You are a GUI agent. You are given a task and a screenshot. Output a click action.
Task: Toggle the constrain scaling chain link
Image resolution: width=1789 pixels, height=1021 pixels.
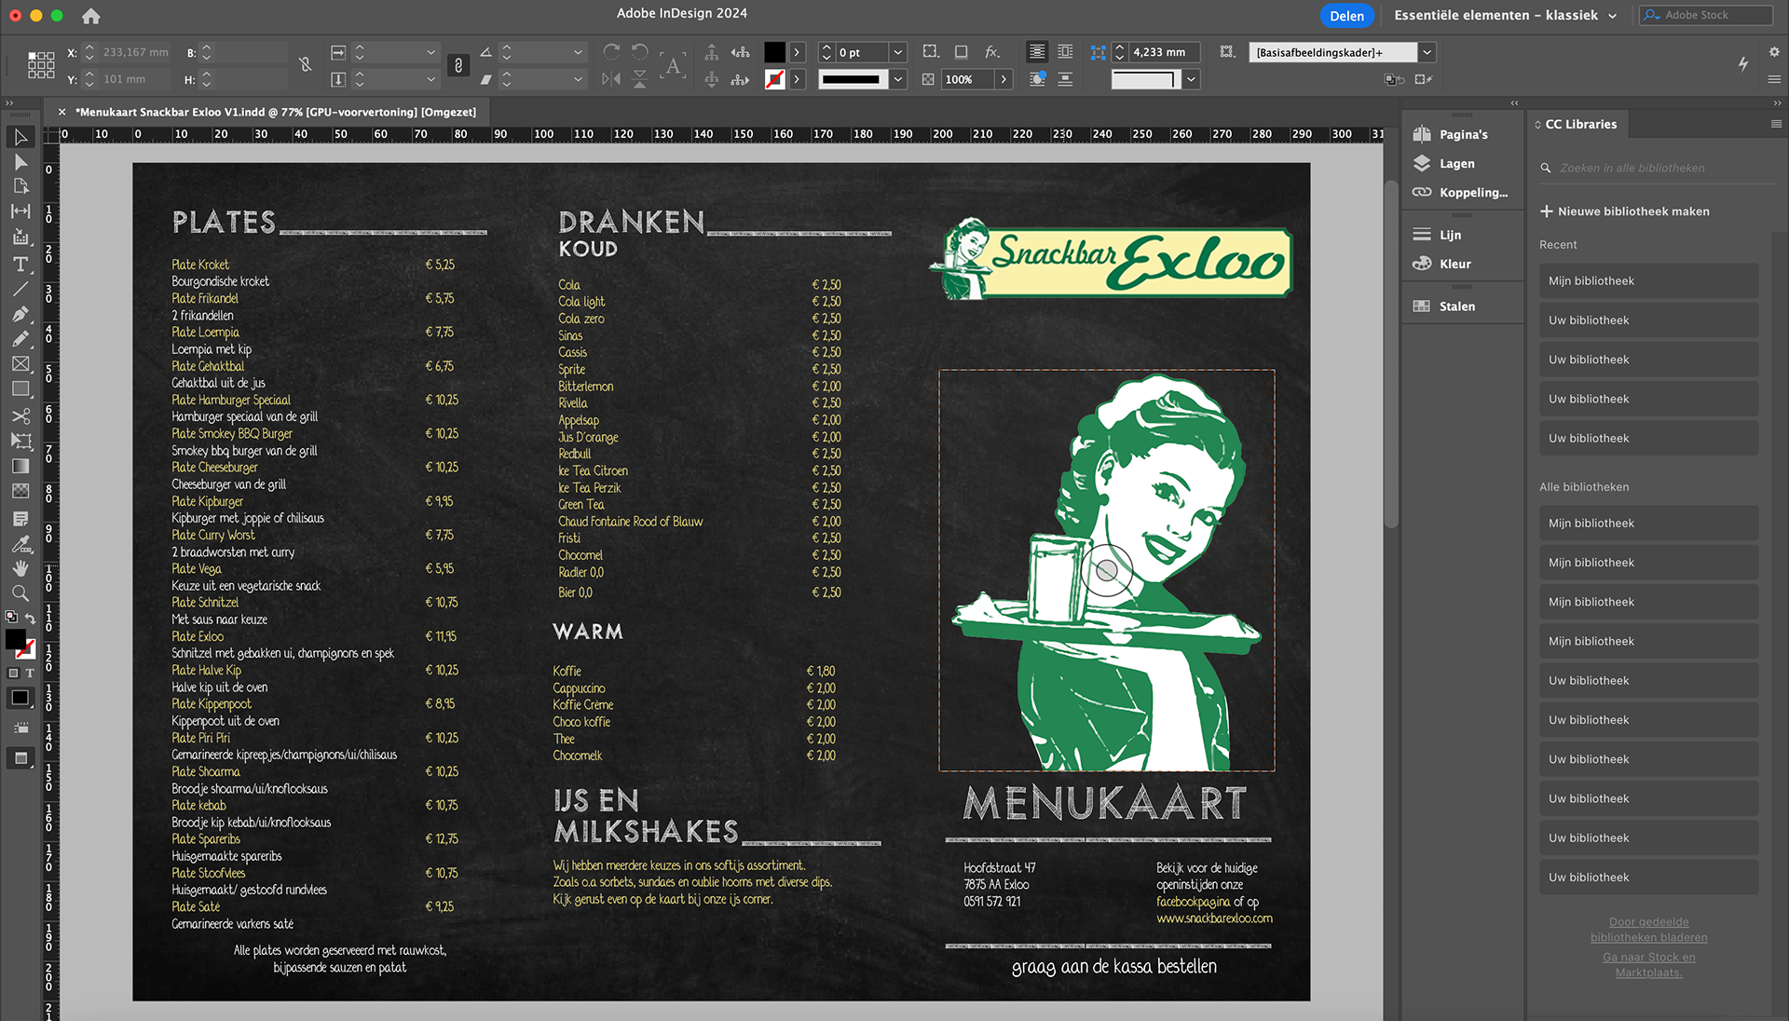[457, 65]
